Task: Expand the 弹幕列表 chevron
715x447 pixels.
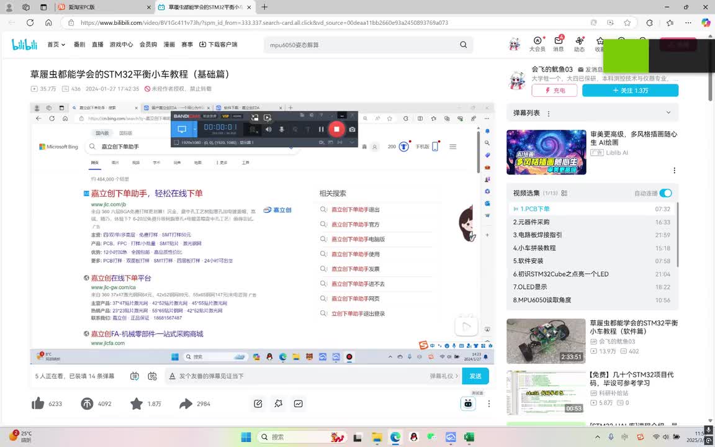Action: tap(668, 112)
